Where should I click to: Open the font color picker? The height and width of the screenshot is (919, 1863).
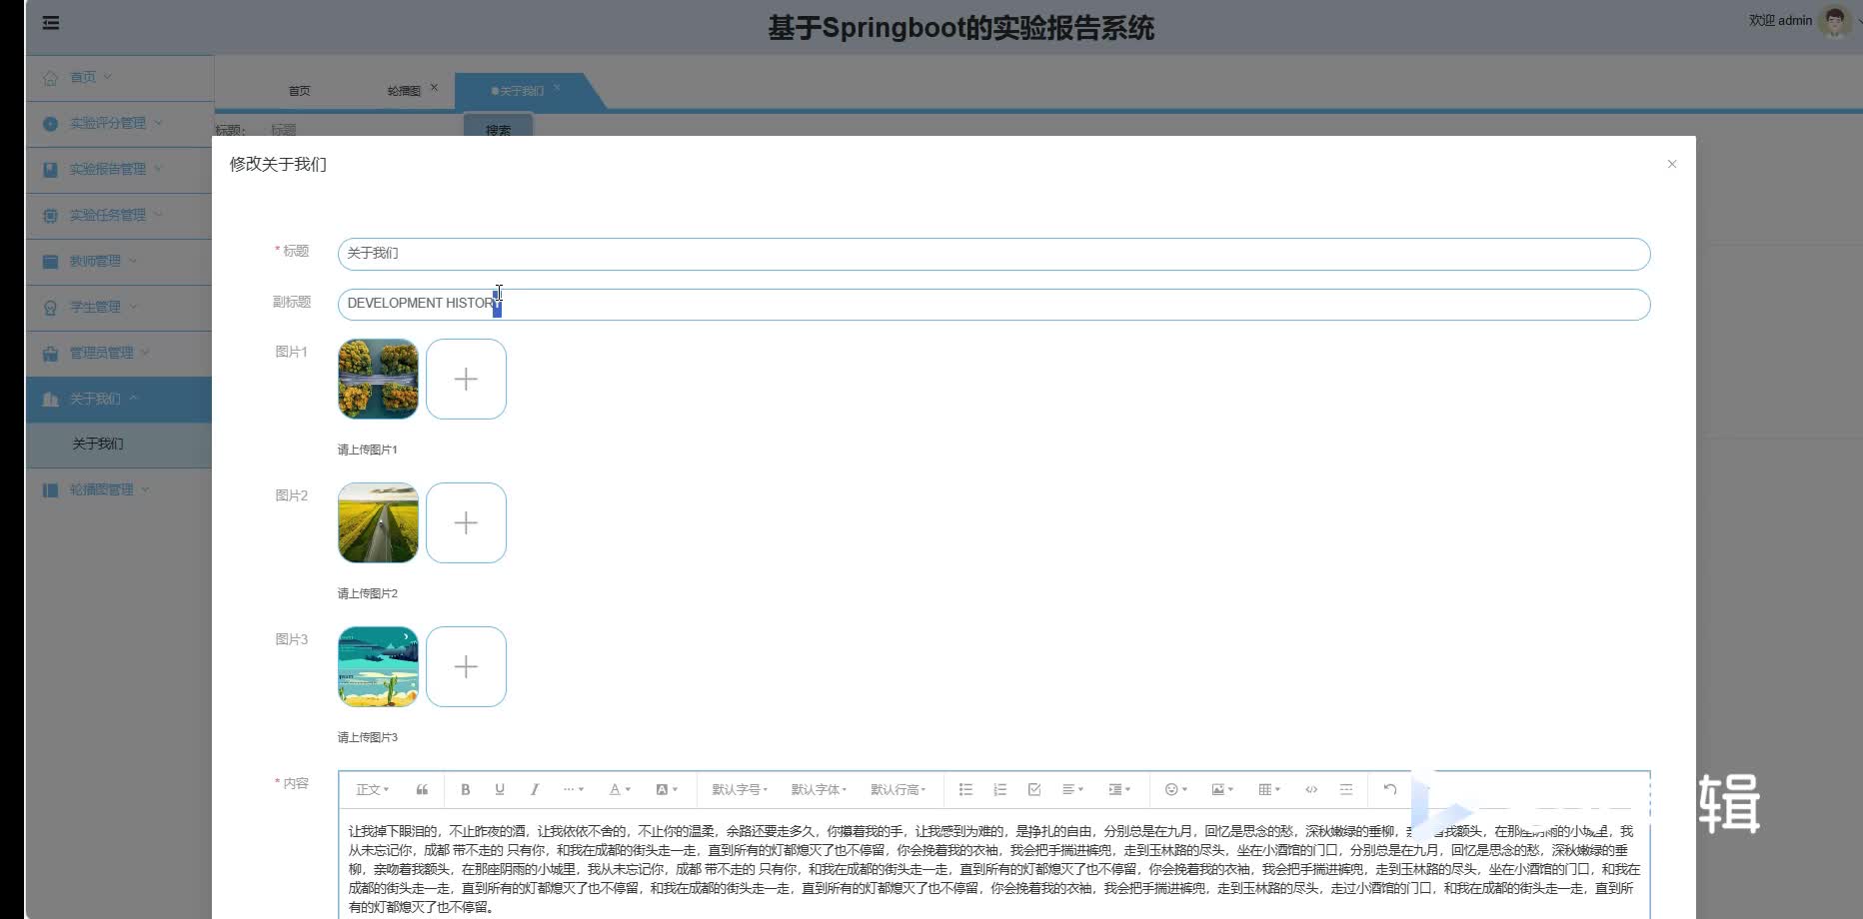pyautogui.click(x=618, y=789)
